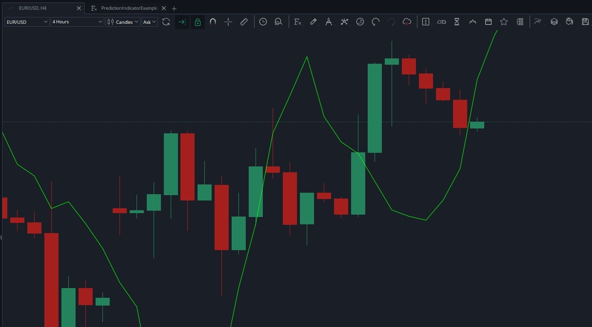Viewport: 592px width, 327px height.
Task: Click the exclamation alert icon
Action: (x=426, y=22)
